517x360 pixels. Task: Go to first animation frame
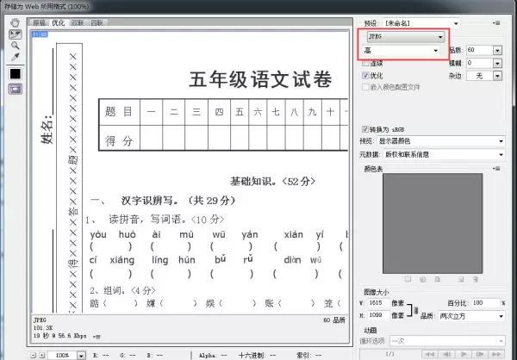(430, 354)
